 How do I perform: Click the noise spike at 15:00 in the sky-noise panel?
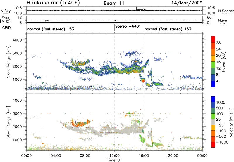point(137,9)
